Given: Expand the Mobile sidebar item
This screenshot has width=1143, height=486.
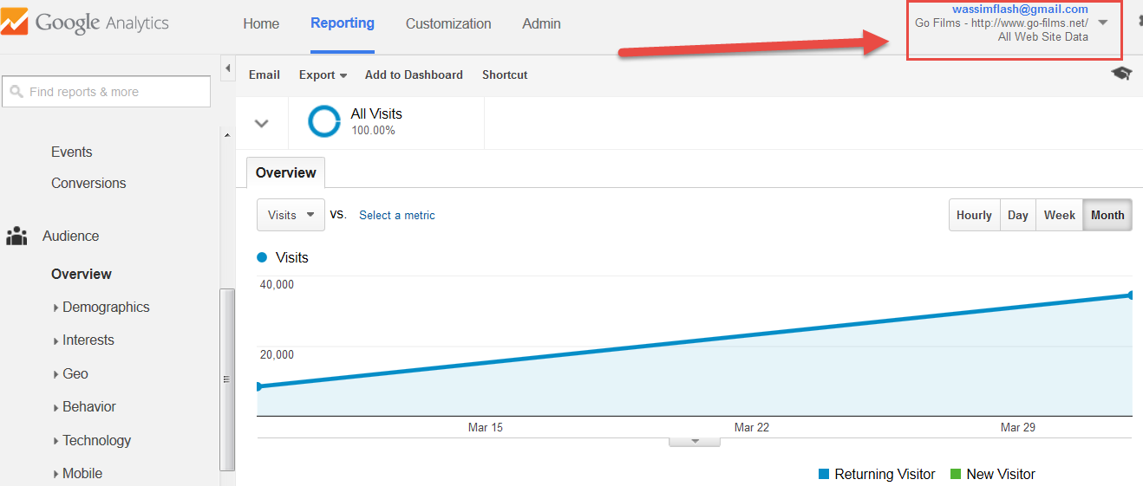Looking at the screenshot, I should pos(77,474).
